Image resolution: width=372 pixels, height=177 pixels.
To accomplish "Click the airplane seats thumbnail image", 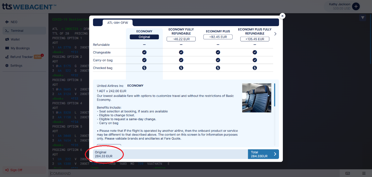I will [x=257, y=98].
